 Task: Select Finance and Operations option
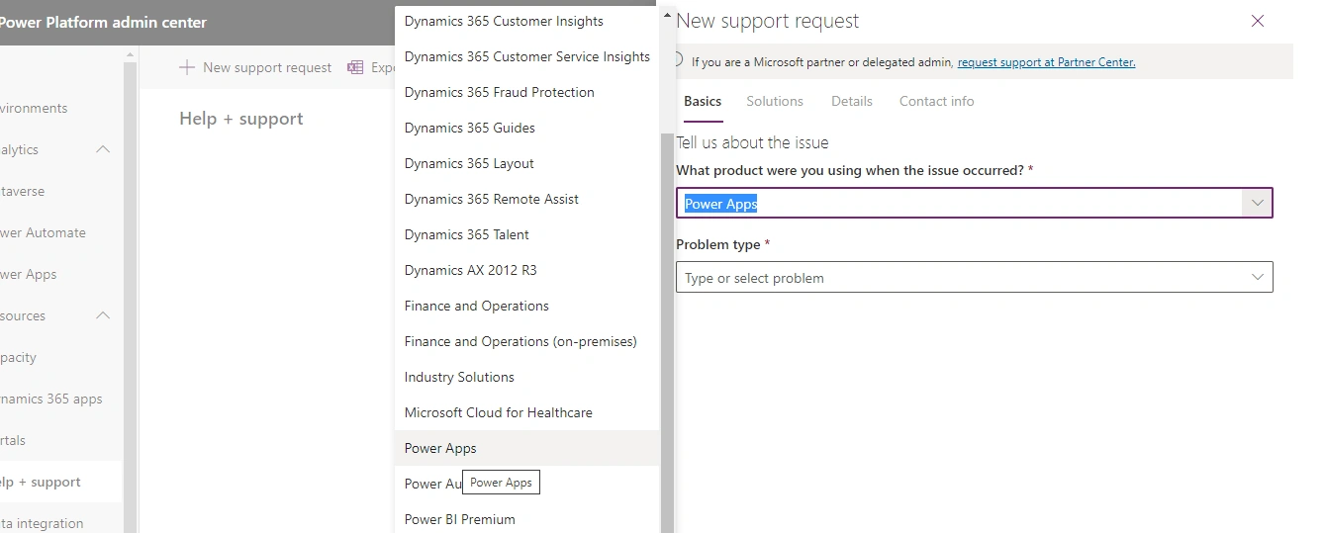tap(526, 306)
